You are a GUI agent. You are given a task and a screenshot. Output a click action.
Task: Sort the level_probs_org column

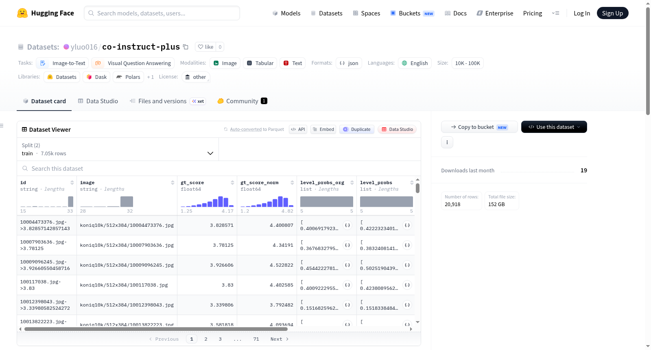click(x=352, y=183)
